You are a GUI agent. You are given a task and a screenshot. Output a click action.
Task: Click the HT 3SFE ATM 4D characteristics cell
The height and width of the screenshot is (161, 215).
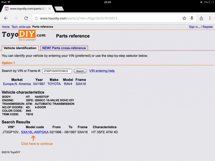point(104,132)
